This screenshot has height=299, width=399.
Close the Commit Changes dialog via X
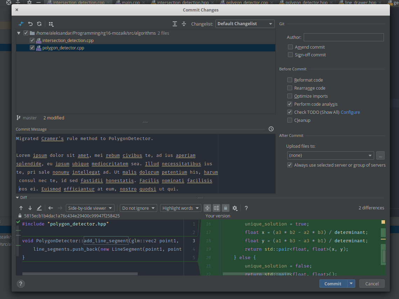(17, 10)
